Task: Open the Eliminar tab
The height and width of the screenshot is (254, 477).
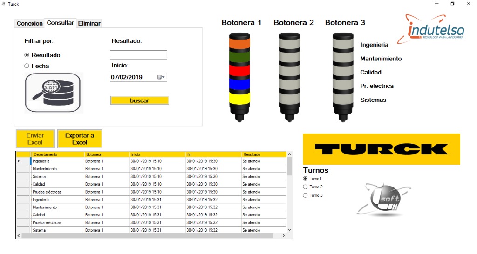Action: click(x=89, y=23)
